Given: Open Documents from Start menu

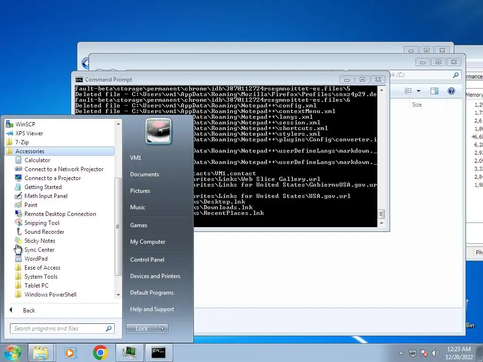Looking at the screenshot, I should 144,174.
